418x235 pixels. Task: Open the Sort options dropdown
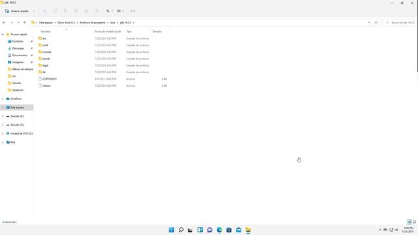[109, 11]
